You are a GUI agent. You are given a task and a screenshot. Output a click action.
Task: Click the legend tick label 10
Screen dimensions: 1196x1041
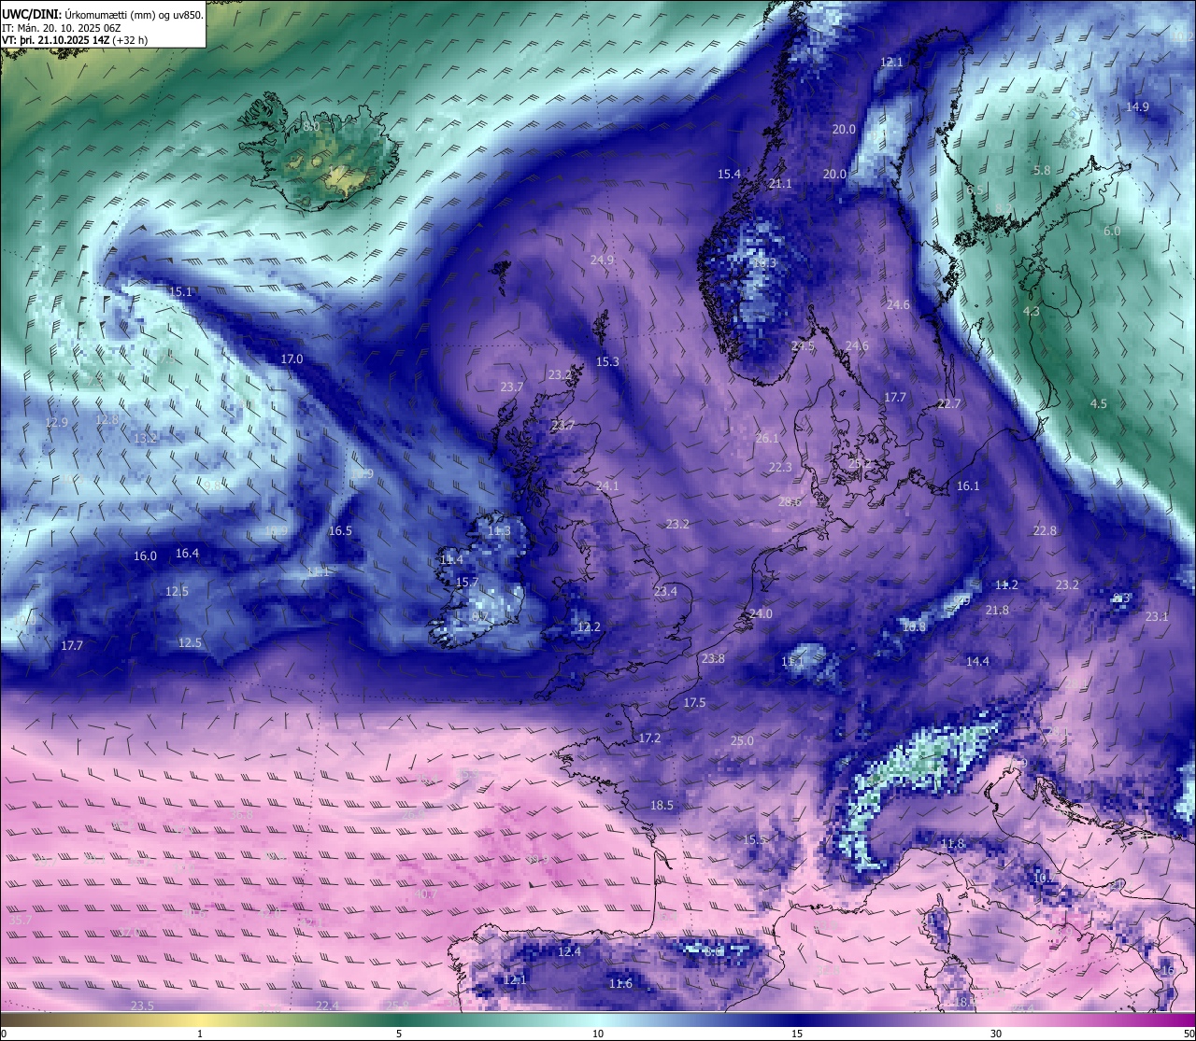point(598,1034)
